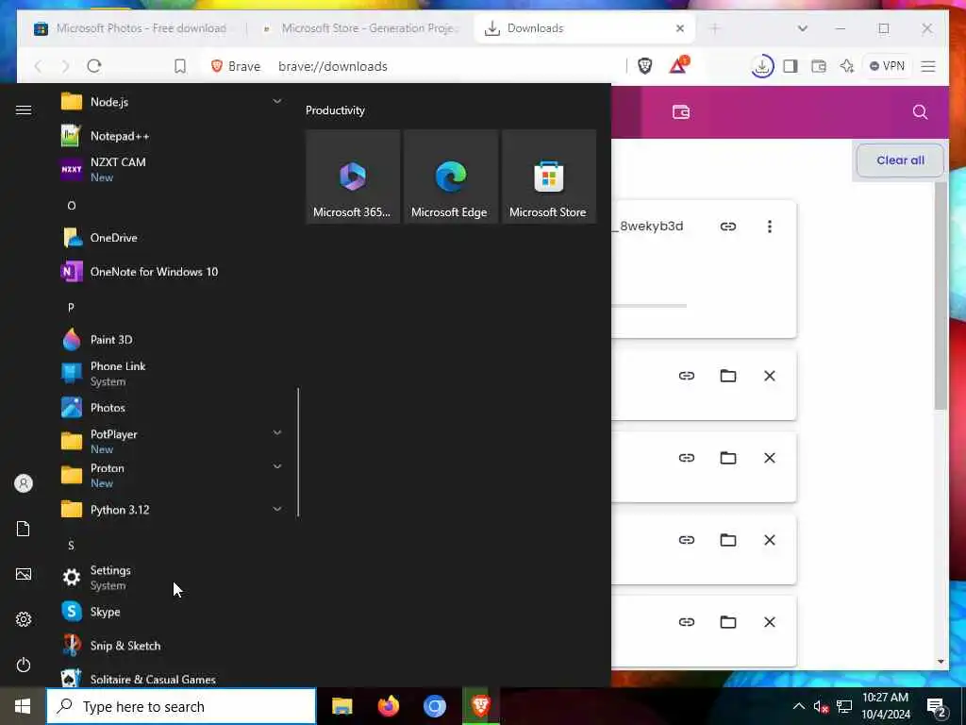Expand the Node.js folder
The width and height of the screenshot is (966, 725).
(277, 101)
